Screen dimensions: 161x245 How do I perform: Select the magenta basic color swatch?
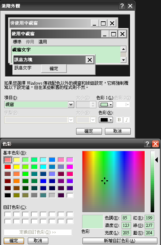tap(70, 167)
